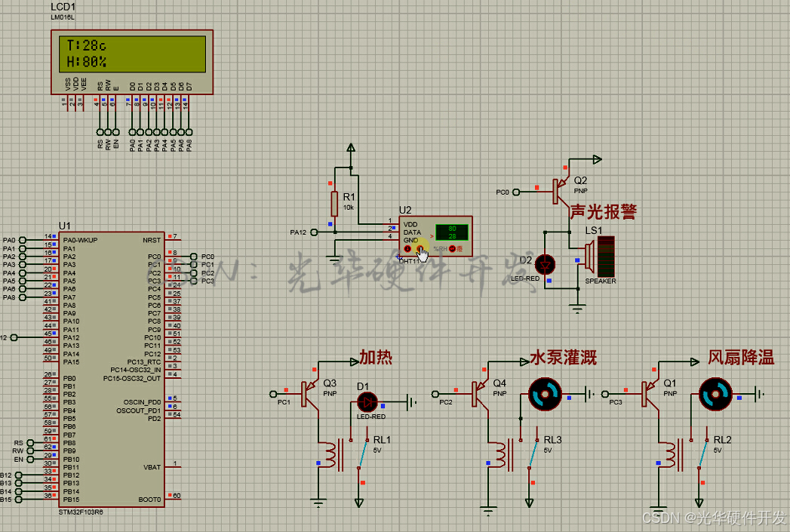Select the 风扇降温 label
The height and width of the screenshot is (532, 790).
741,357
